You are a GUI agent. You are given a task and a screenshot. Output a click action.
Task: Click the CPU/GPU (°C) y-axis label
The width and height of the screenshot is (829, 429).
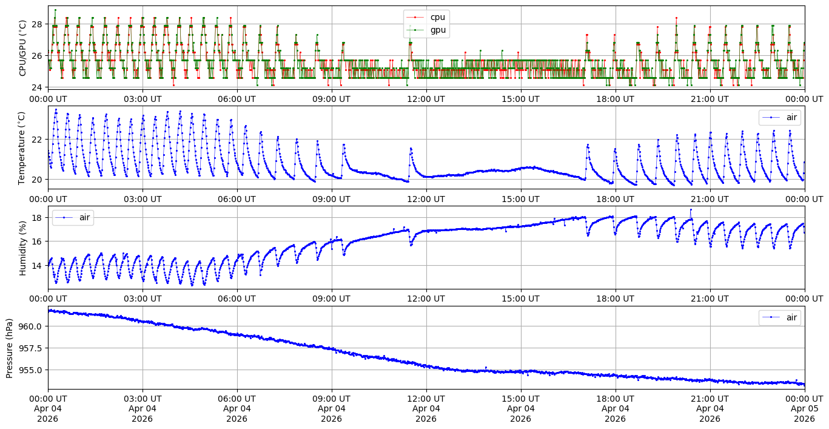(x=23, y=48)
